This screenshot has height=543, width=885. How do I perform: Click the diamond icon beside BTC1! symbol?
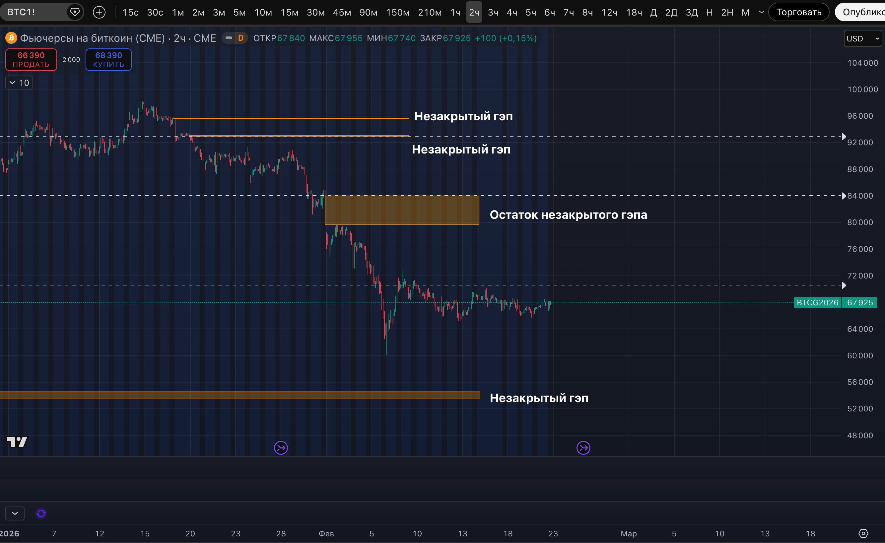(75, 12)
